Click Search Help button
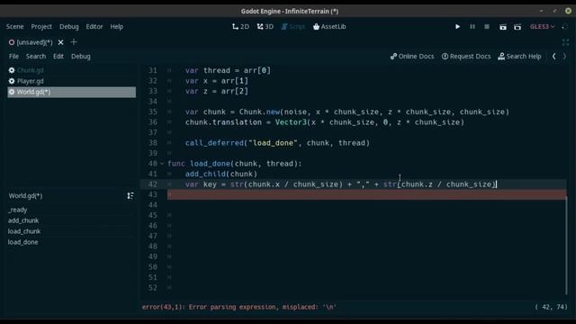The image size is (576, 324). click(x=519, y=56)
